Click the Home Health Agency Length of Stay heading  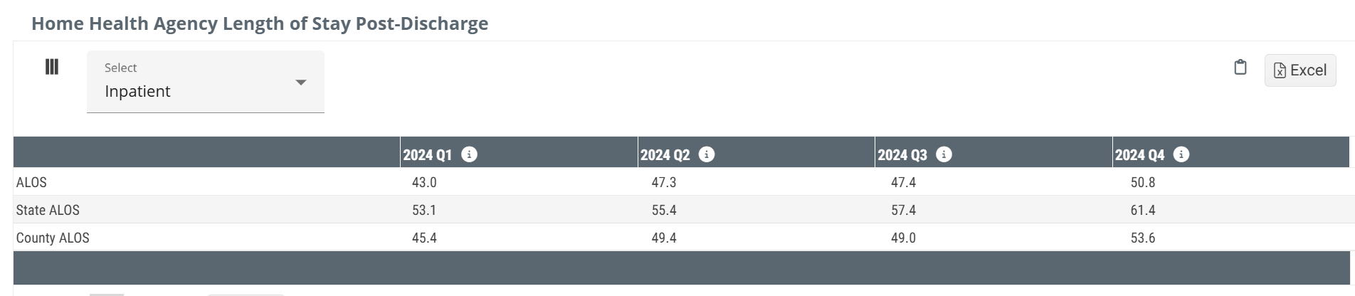pos(260,23)
